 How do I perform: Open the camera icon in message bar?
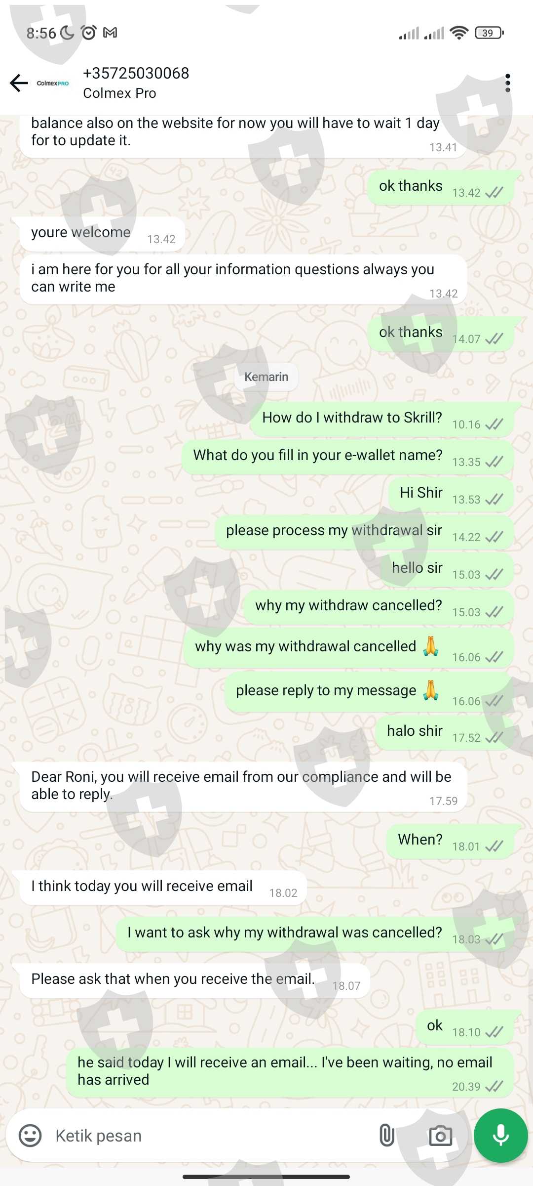coord(440,1135)
